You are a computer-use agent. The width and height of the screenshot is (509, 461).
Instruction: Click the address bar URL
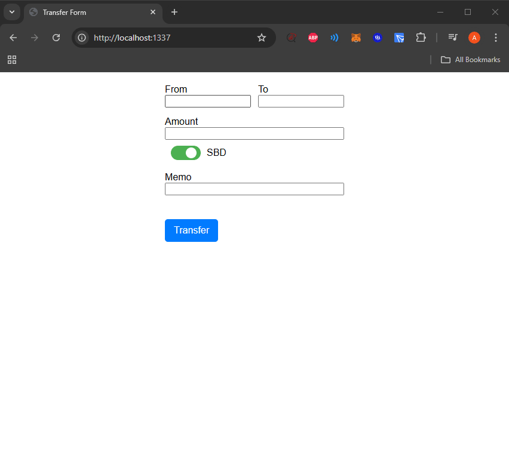(x=132, y=38)
